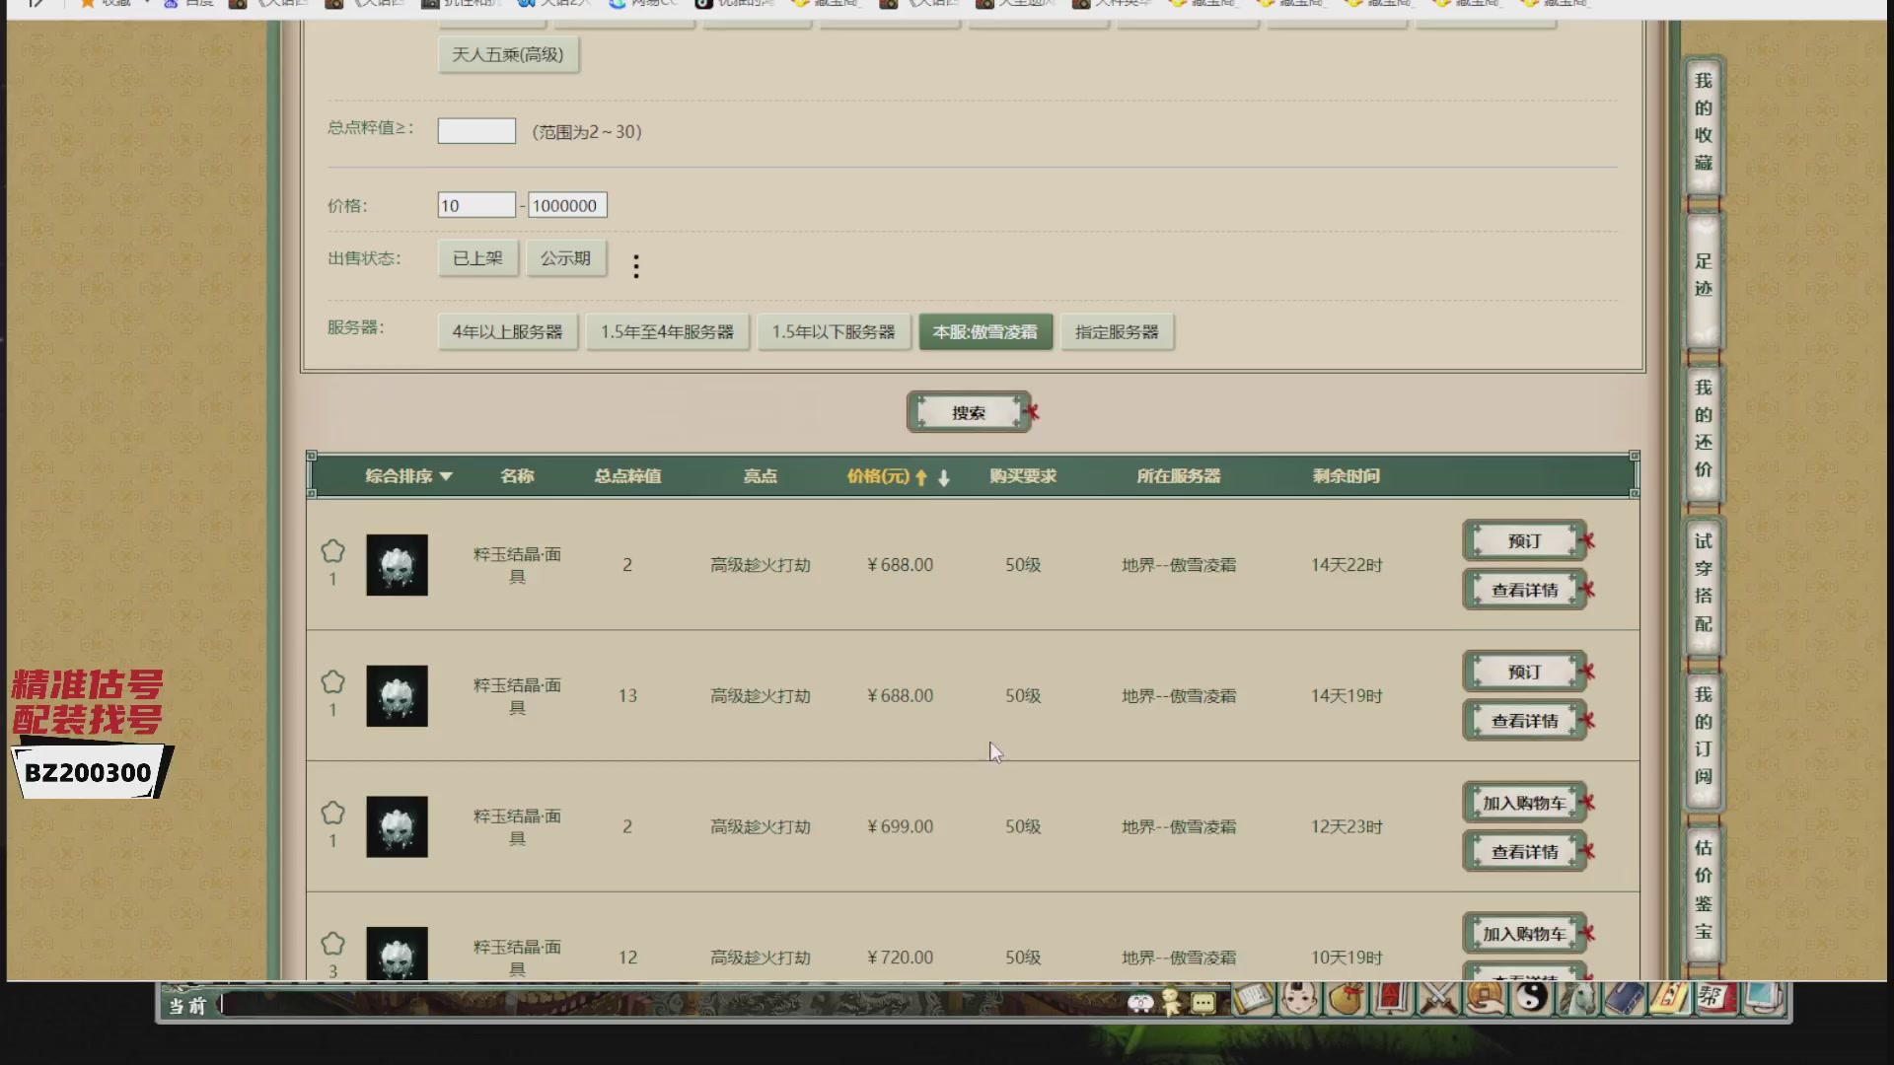Image resolution: width=1894 pixels, height=1065 pixels.
Task: Click the 搜索 search button
Action: (969, 412)
